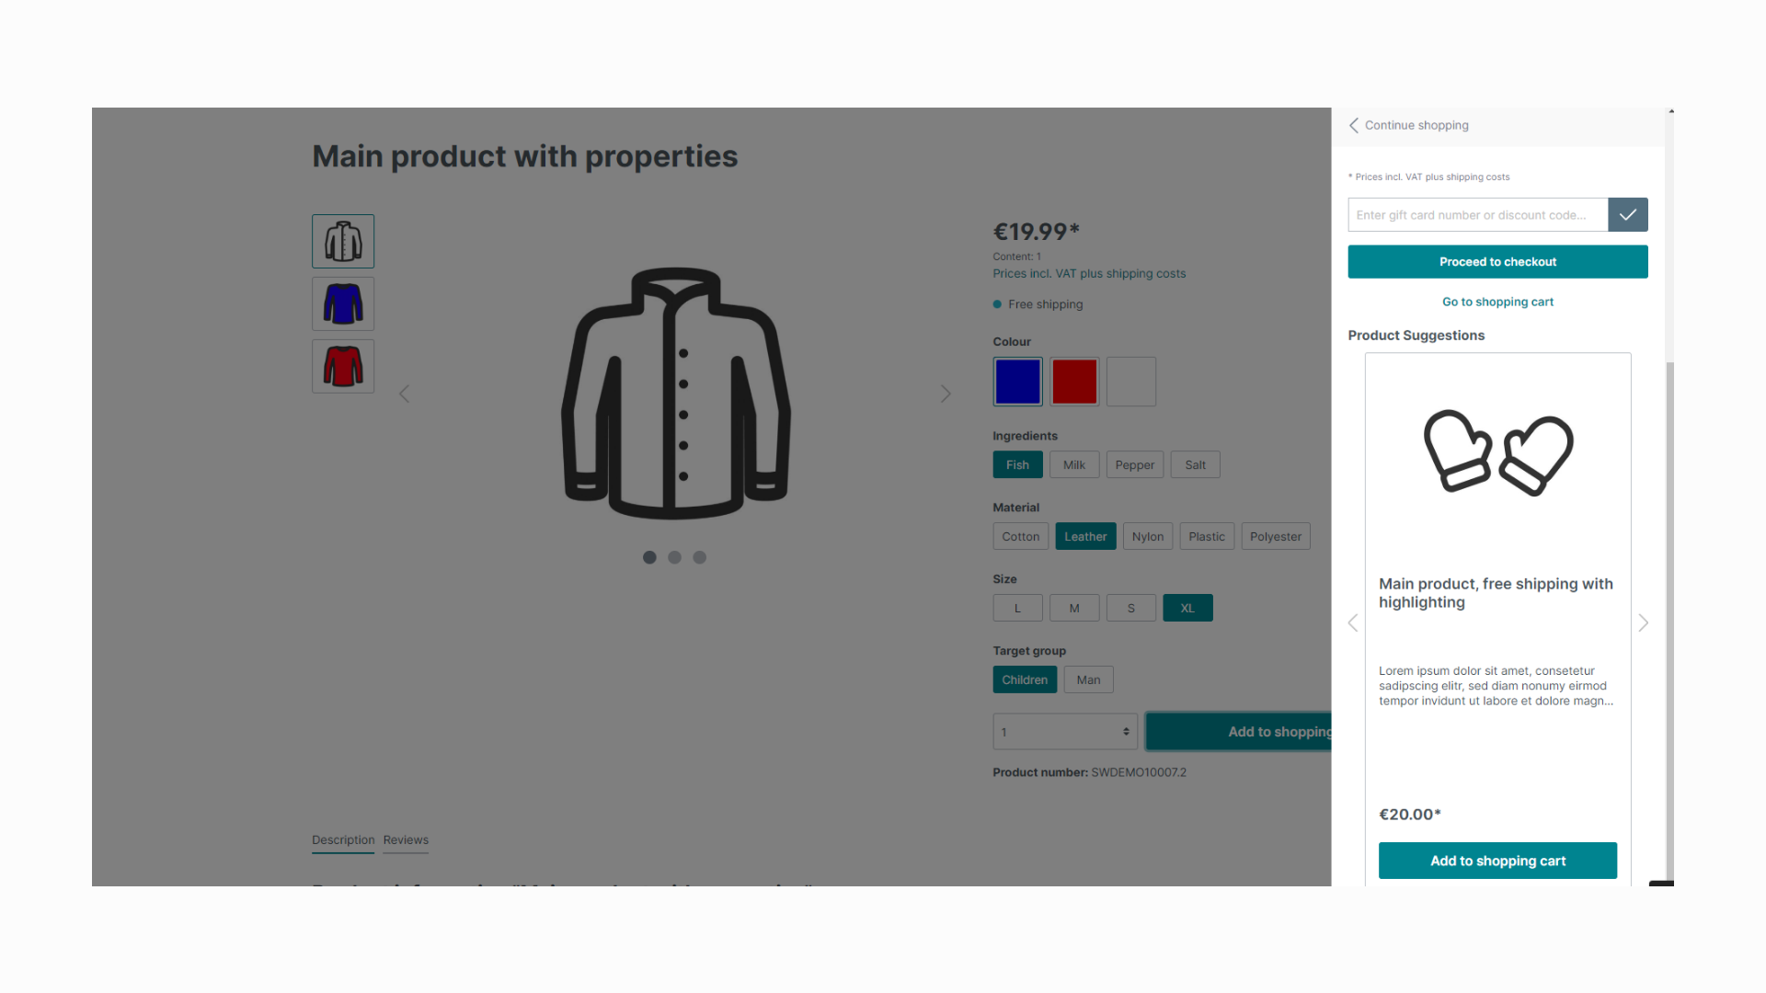Click the checkmark icon to apply discount
Screen dimensions: 1766x993
(x=1629, y=214)
